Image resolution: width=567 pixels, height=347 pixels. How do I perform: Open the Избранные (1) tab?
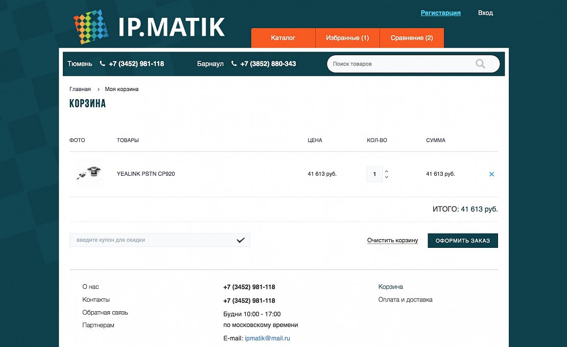tap(347, 38)
